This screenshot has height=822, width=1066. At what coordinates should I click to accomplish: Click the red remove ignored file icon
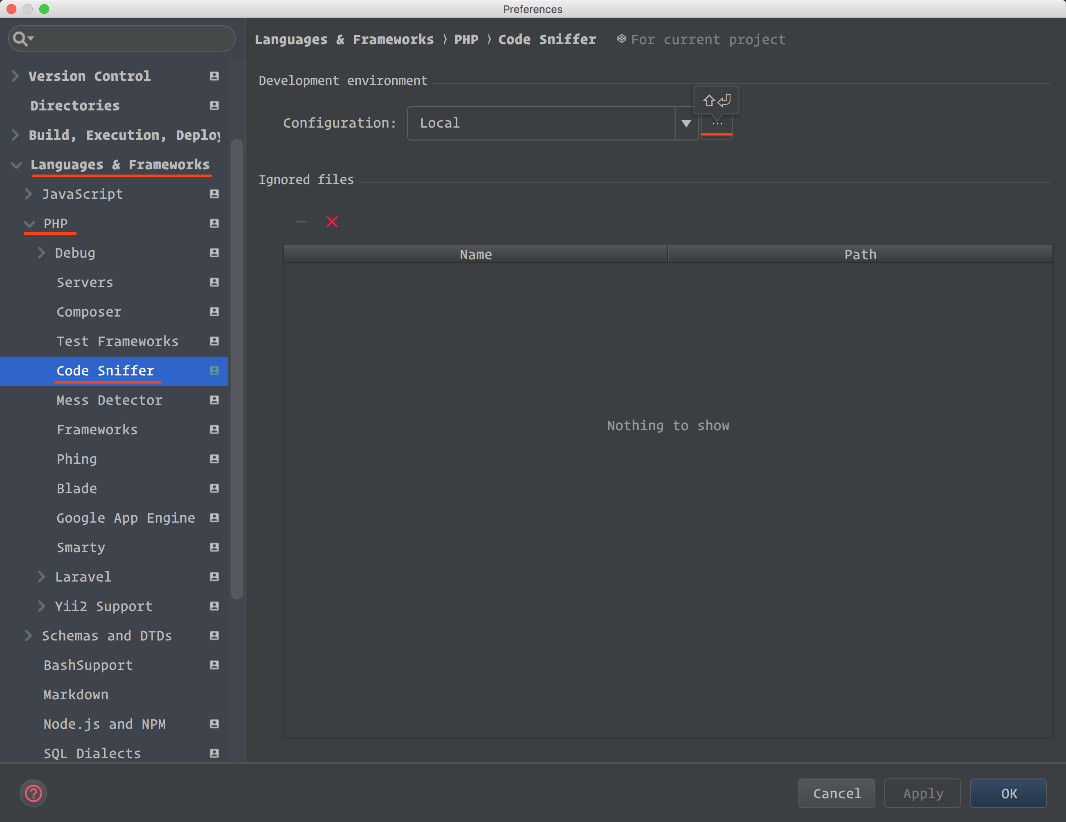tap(332, 222)
